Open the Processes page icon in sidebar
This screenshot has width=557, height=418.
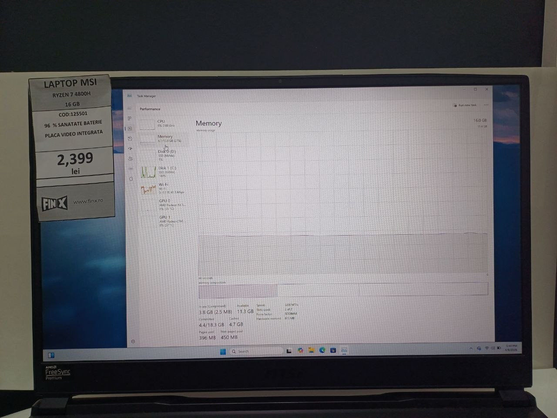coord(129,118)
